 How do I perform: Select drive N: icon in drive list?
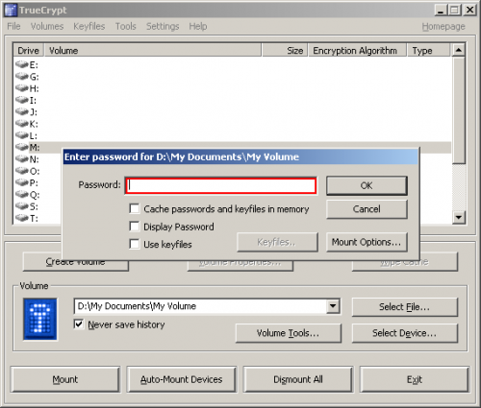pyautogui.click(x=22, y=159)
